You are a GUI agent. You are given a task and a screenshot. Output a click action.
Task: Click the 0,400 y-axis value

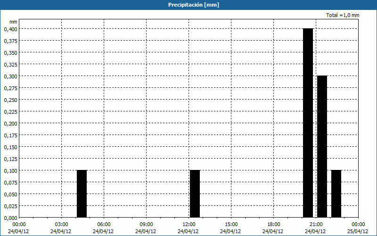point(10,29)
